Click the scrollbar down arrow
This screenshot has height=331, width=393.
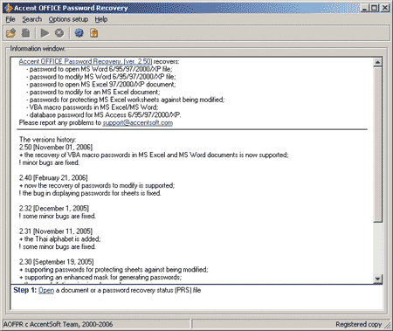pyautogui.click(x=377, y=279)
